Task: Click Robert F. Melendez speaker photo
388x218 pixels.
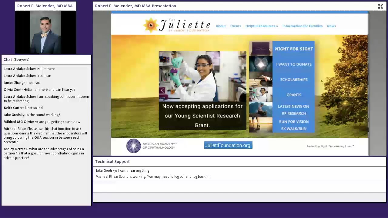Action: coord(45,32)
